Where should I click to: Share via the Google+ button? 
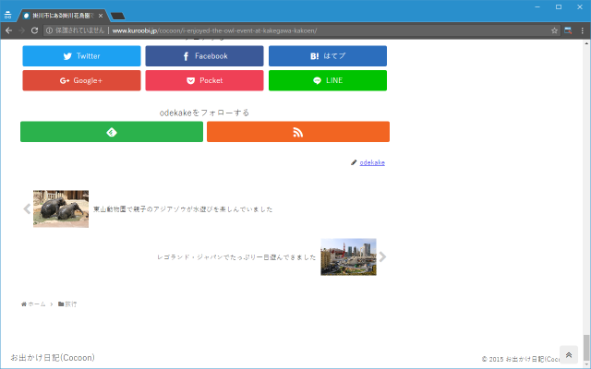click(81, 80)
